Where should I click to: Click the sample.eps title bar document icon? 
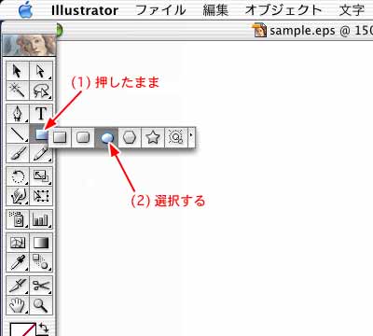(260, 30)
